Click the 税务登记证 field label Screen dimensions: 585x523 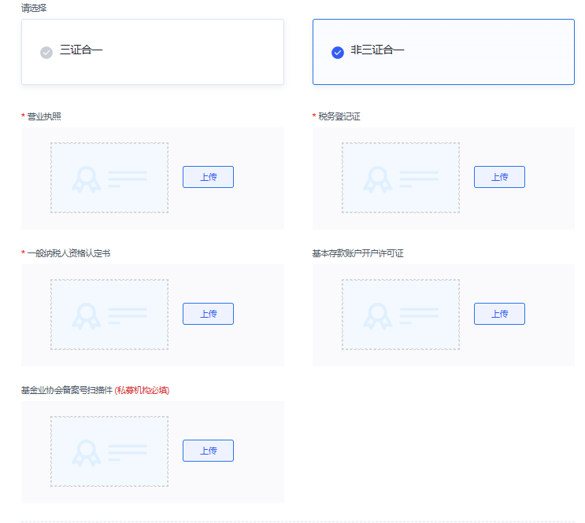click(339, 116)
